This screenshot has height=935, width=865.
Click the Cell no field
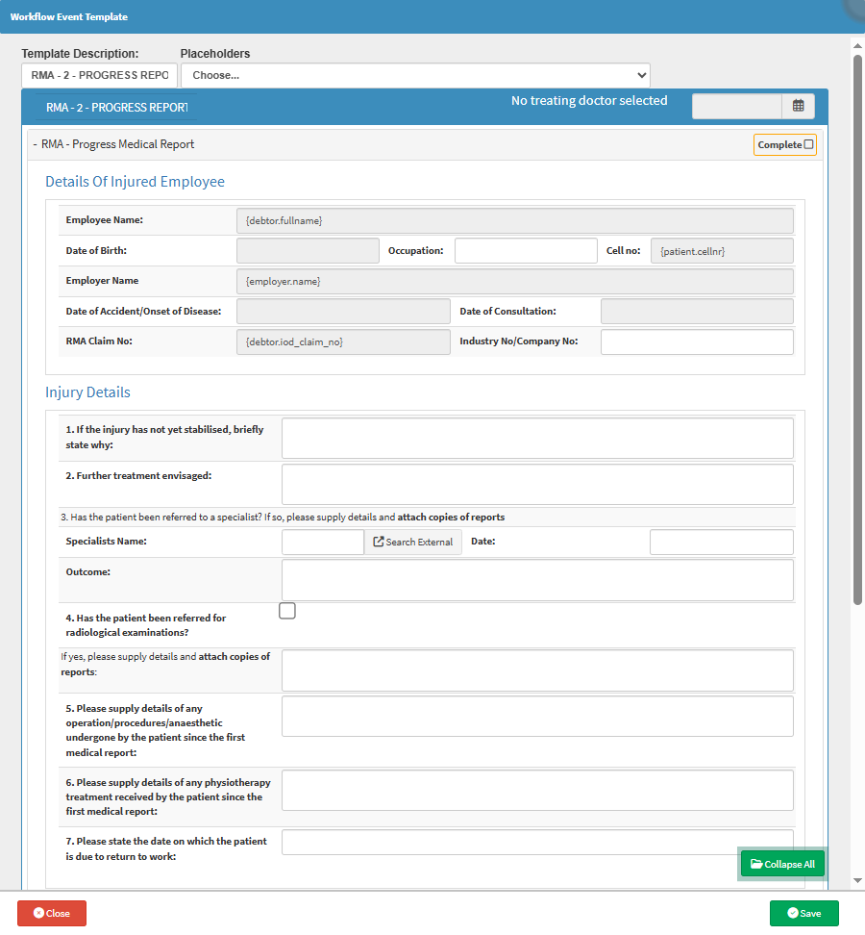pos(722,250)
